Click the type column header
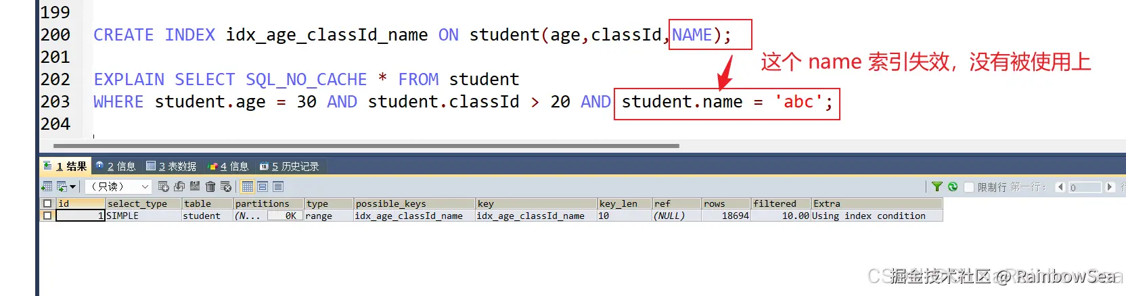 point(329,203)
